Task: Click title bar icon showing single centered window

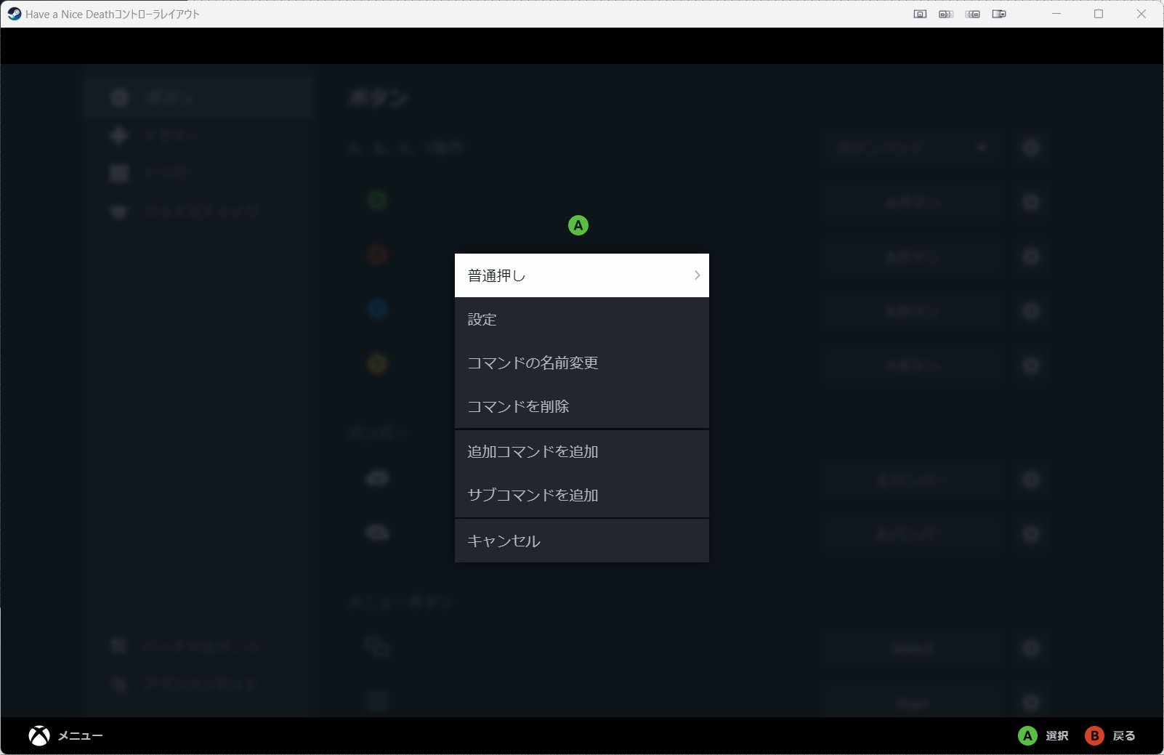Action: click(920, 14)
